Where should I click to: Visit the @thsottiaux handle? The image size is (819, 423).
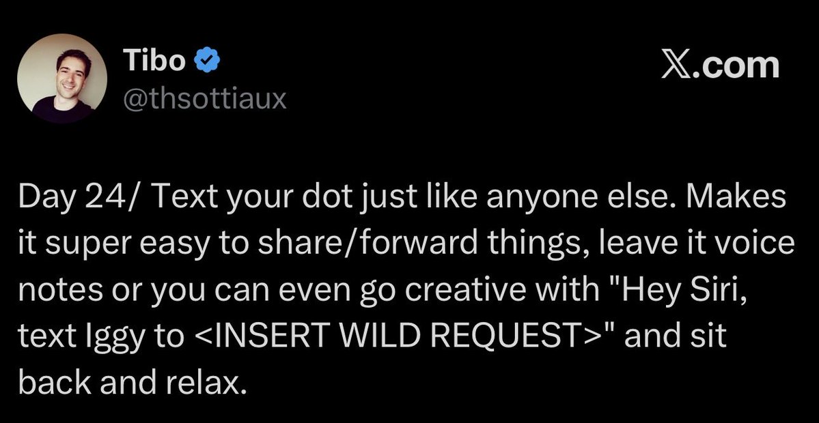(205, 98)
